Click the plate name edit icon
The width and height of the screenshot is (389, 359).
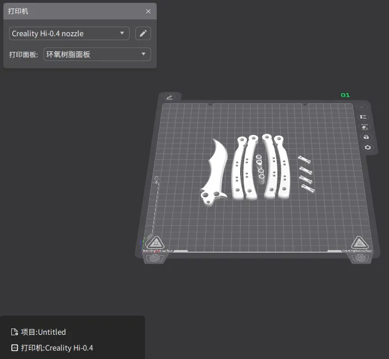[169, 97]
